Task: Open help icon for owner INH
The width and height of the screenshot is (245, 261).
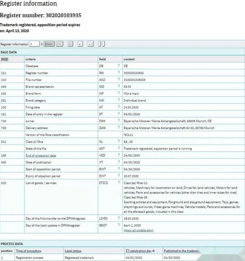Action: pyautogui.click(x=118, y=120)
